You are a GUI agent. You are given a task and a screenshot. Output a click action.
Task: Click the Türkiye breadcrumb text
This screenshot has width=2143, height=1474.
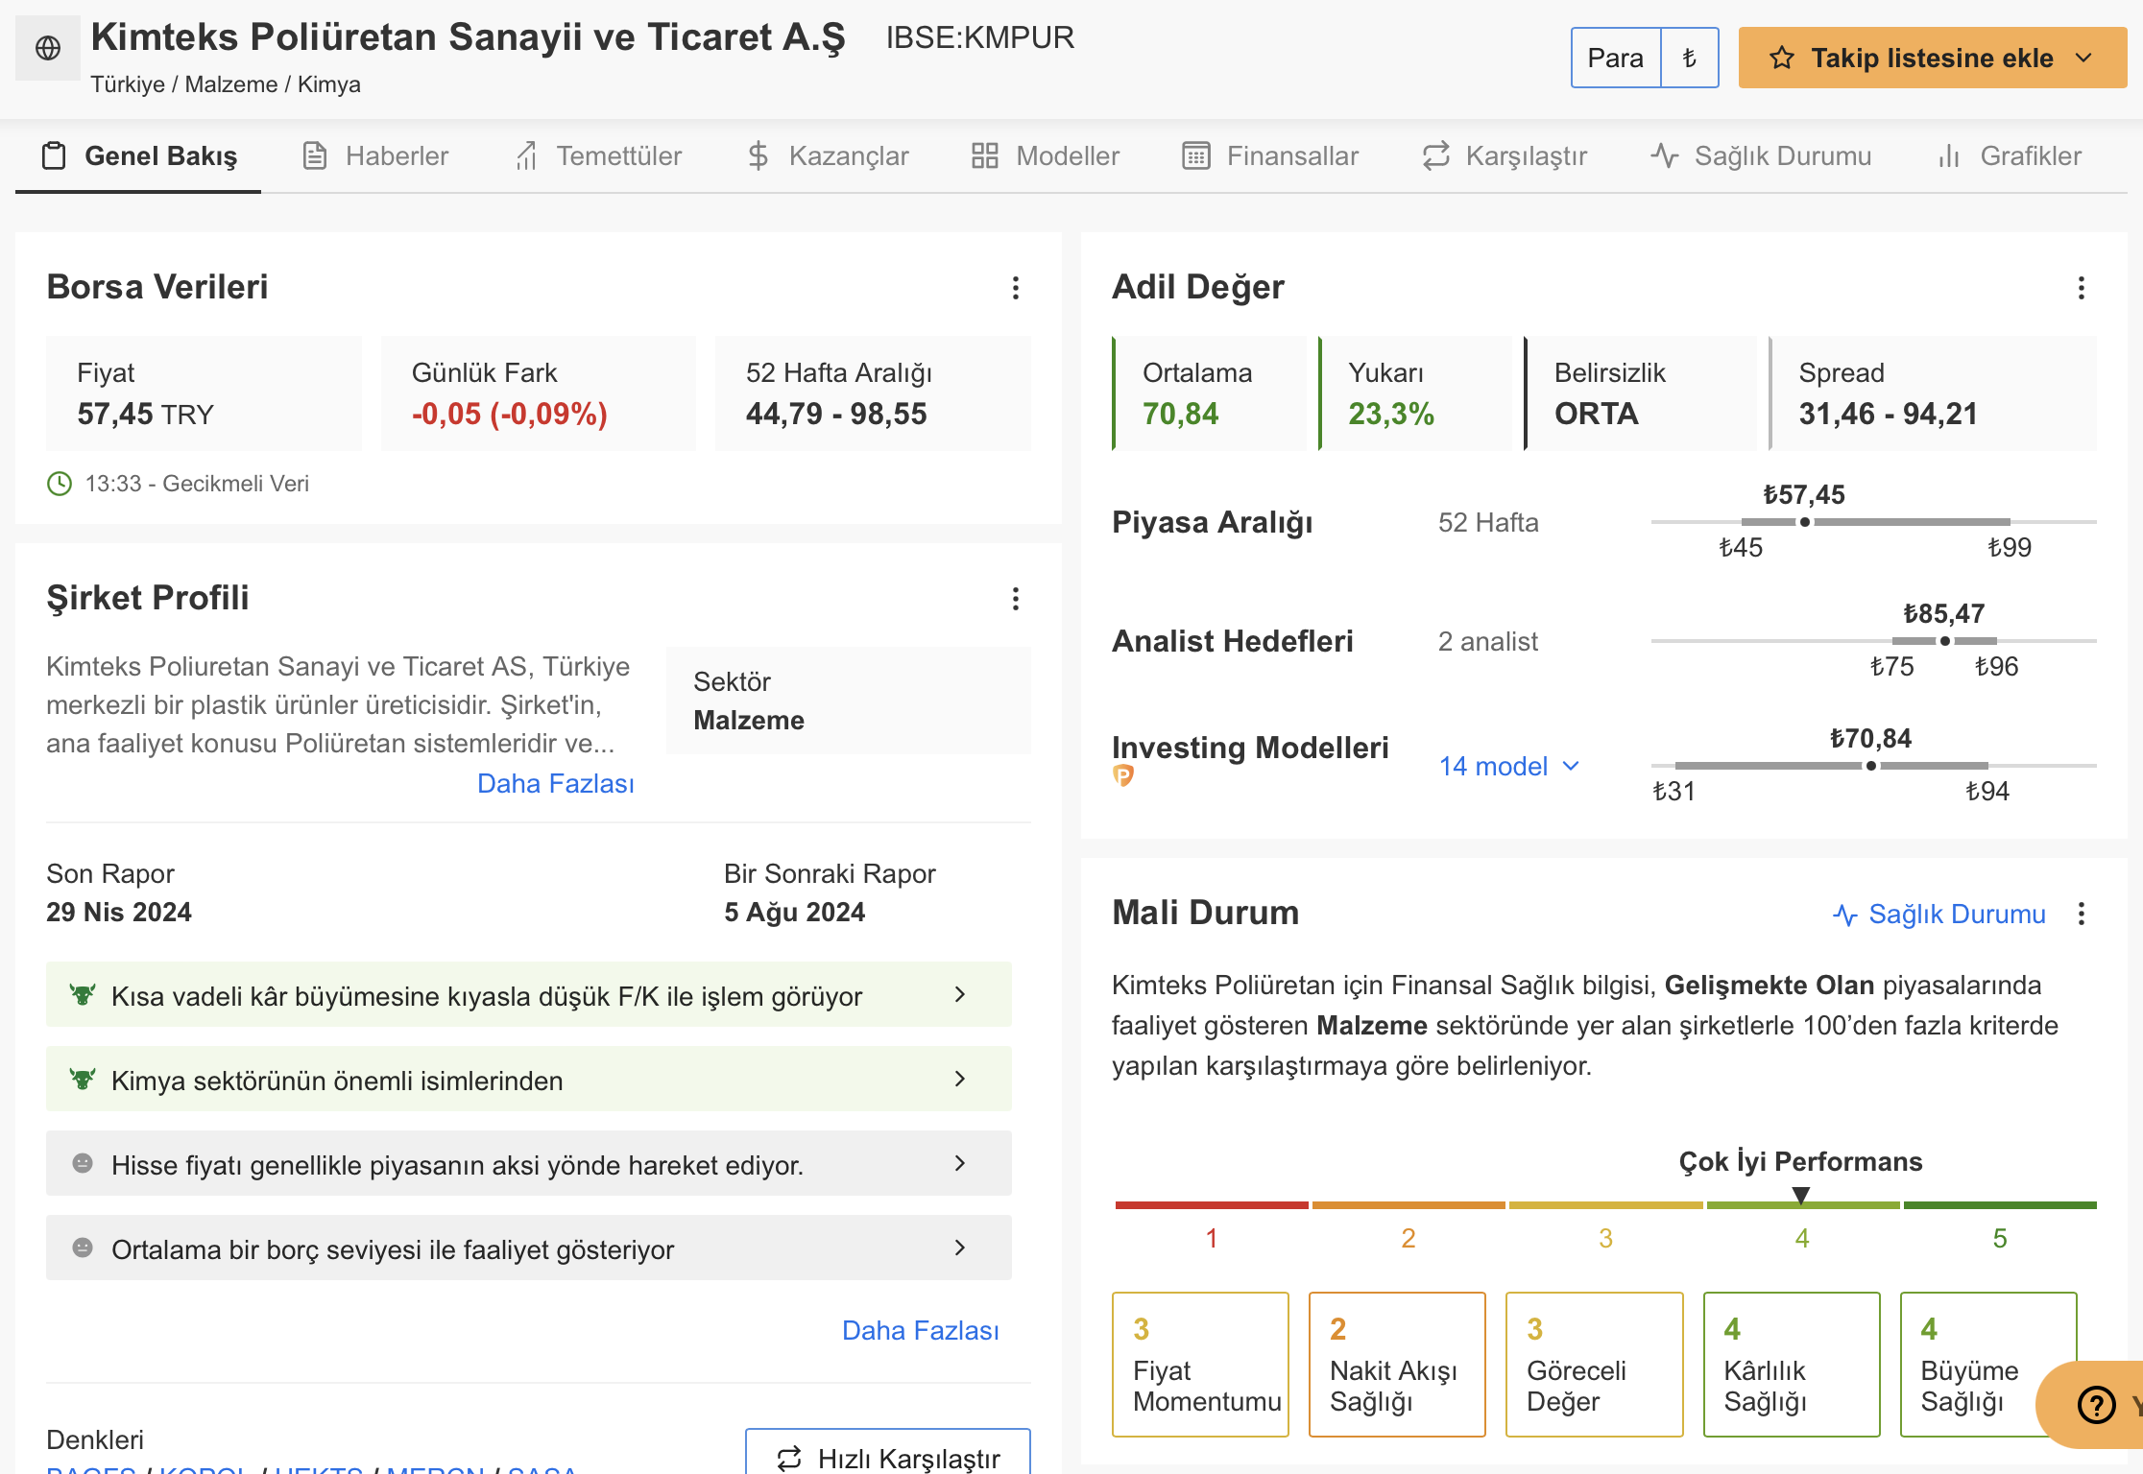(x=128, y=84)
